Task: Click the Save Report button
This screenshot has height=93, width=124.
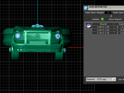Action: (x=116, y=19)
